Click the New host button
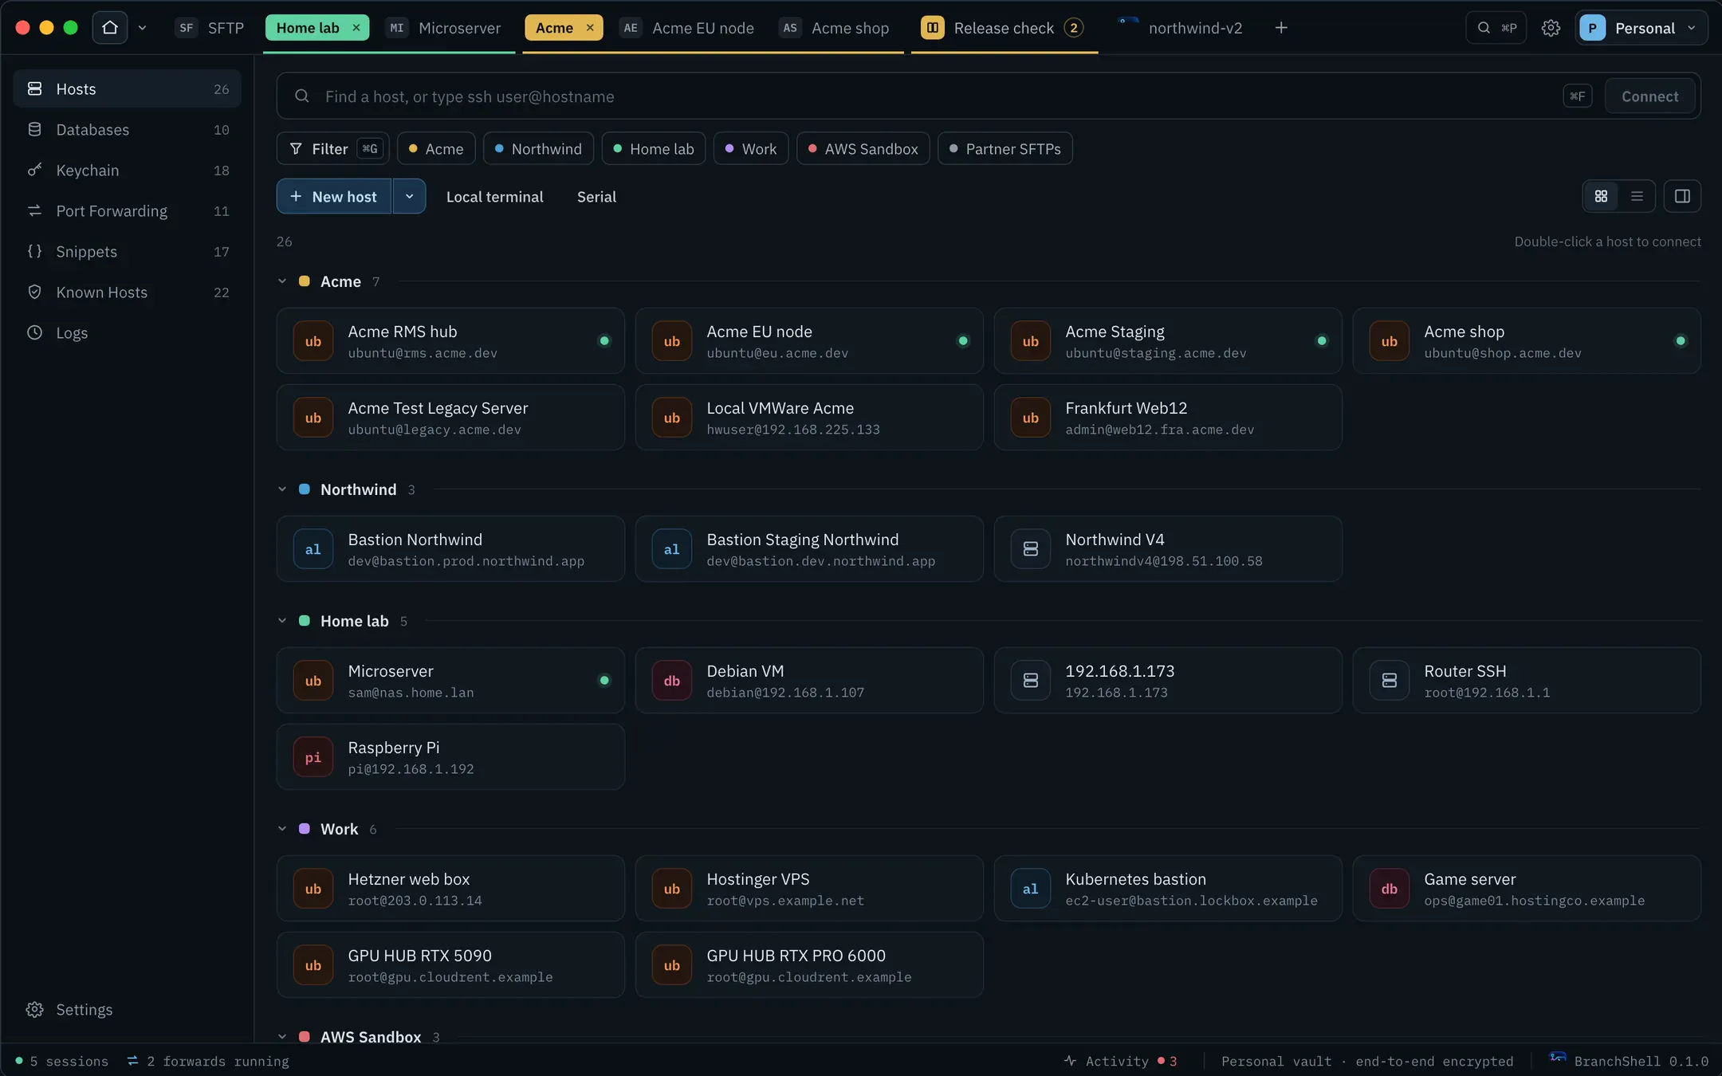This screenshot has height=1076, width=1722. click(334, 196)
